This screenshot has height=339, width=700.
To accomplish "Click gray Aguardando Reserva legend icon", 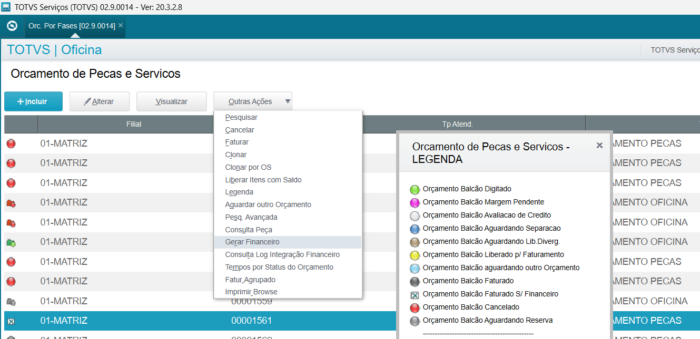I will [x=415, y=321].
